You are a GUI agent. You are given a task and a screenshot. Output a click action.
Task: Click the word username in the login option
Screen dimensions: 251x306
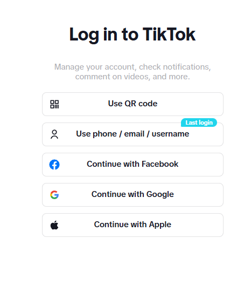[170, 134]
